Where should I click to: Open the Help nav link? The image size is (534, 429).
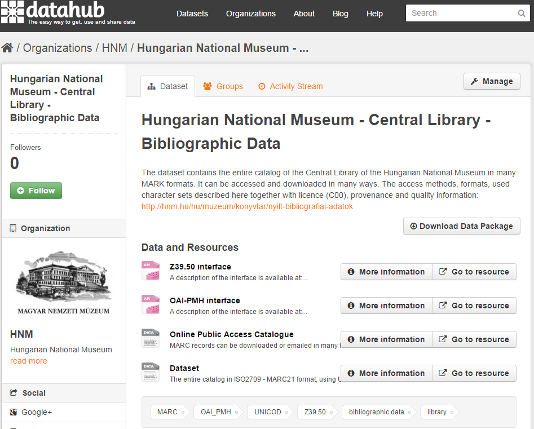pyautogui.click(x=374, y=14)
